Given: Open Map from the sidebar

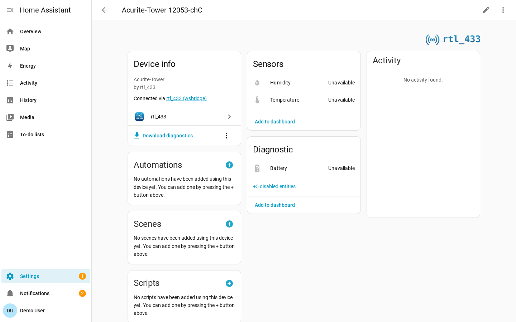Looking at the screenshot, I should (46, 49).
